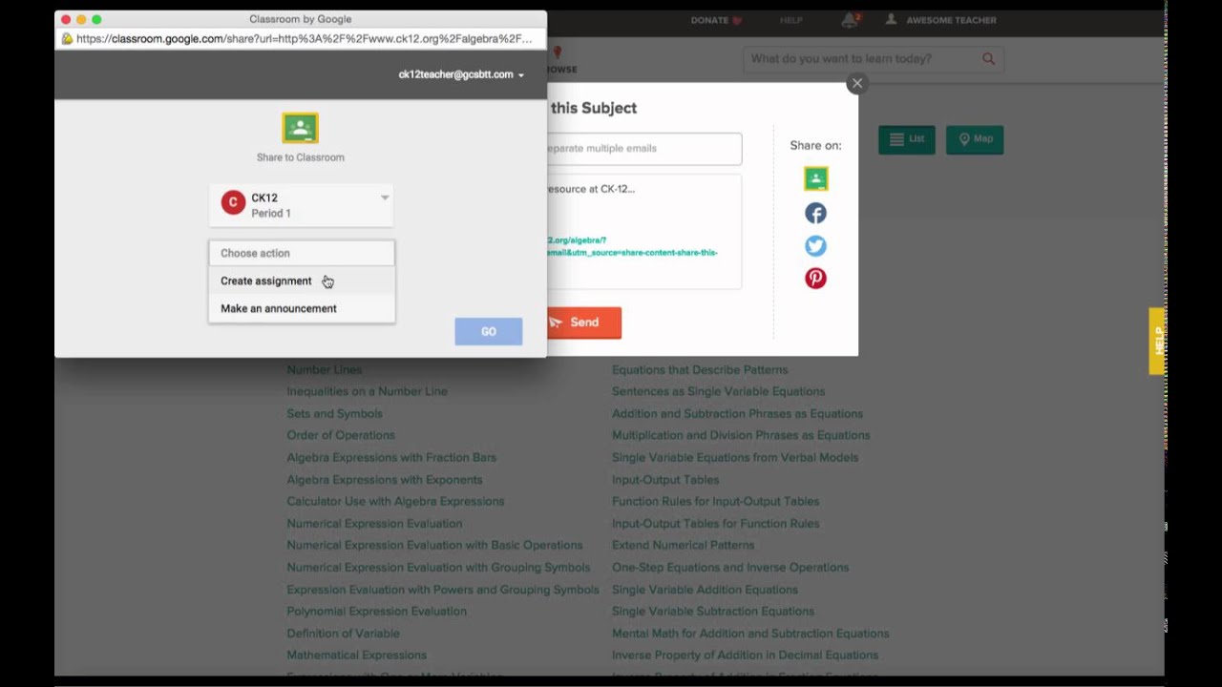Open 'One-Step Equations and Inverse Operations'
The image size is (1222, 687).
coord(730,567)
